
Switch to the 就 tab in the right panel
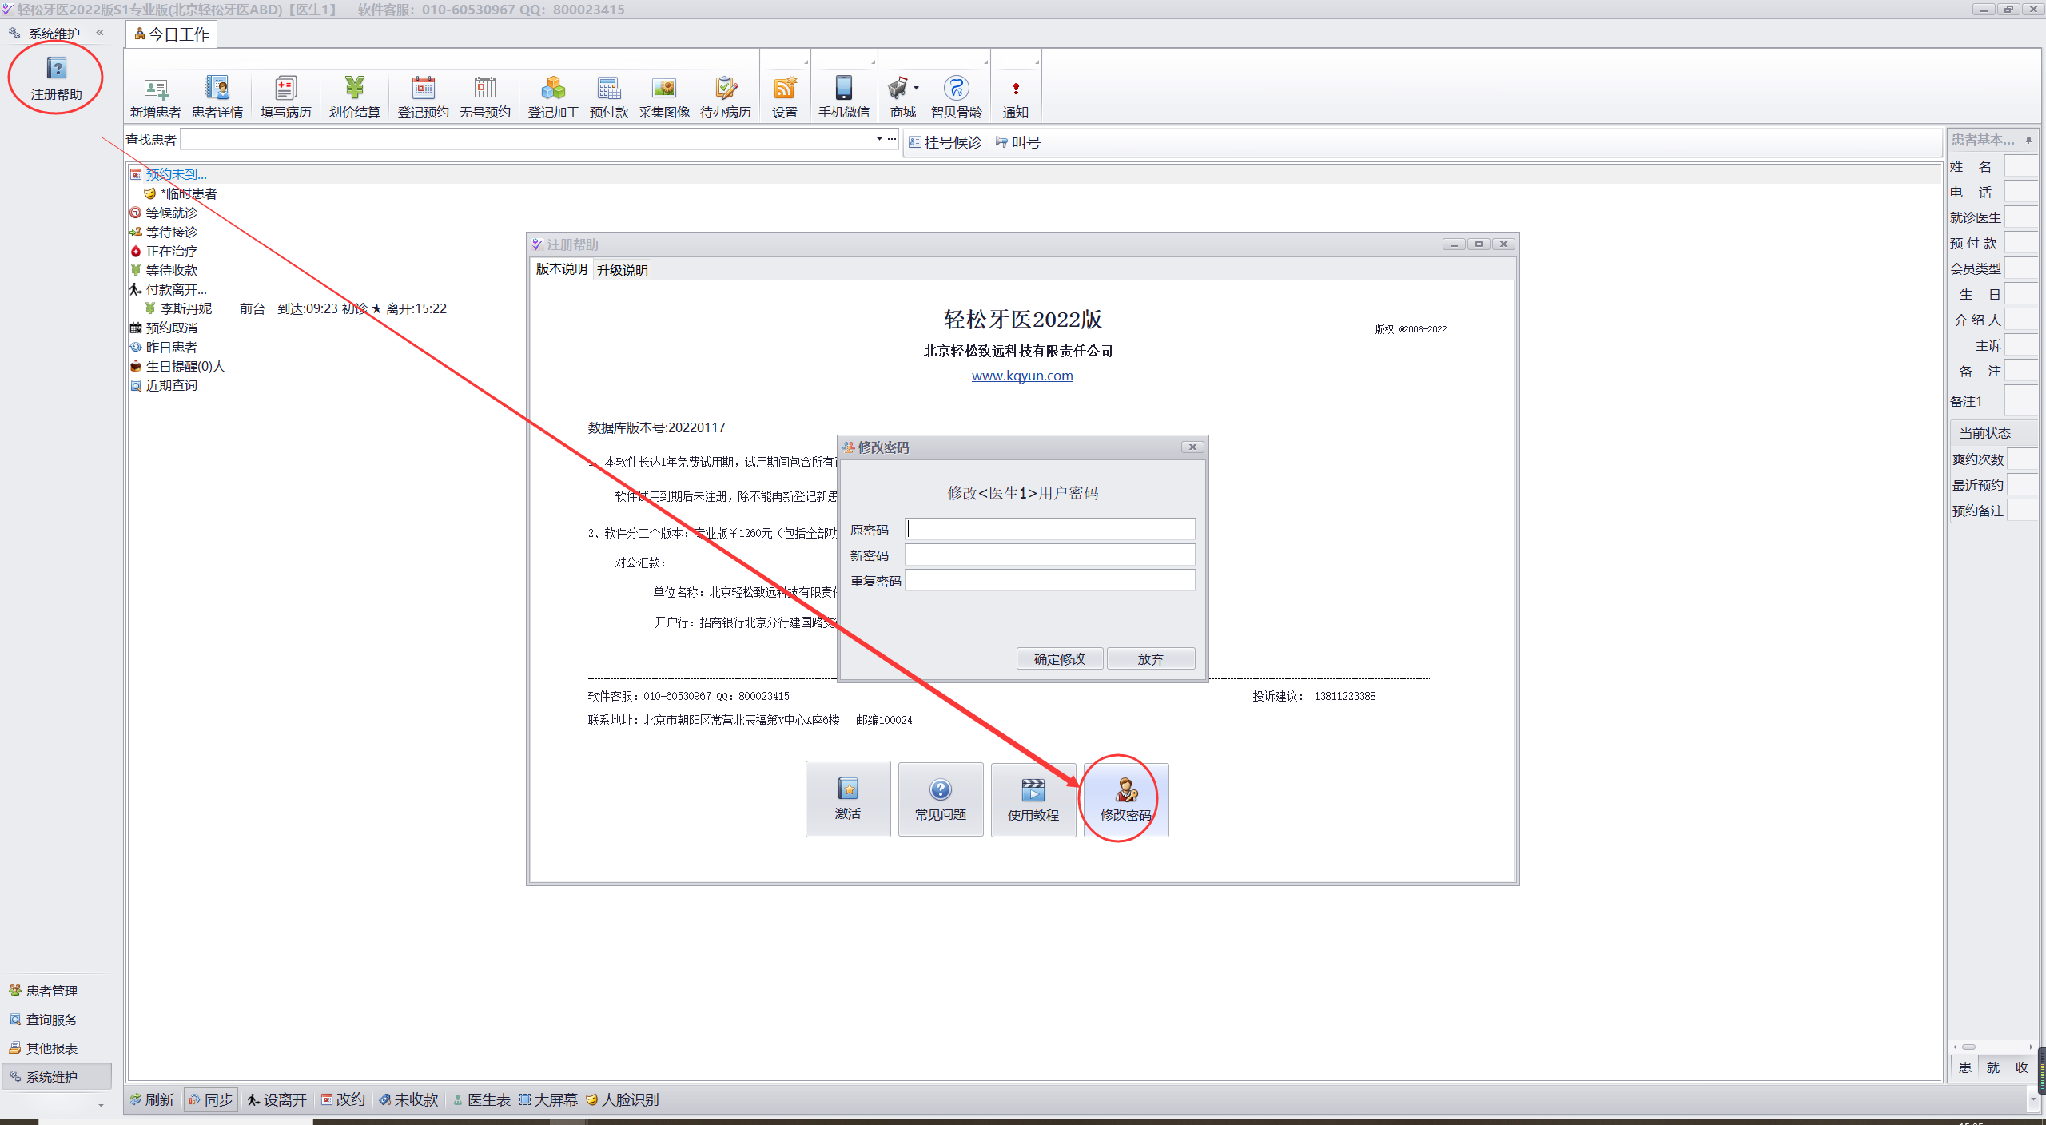point(1992,1067)
